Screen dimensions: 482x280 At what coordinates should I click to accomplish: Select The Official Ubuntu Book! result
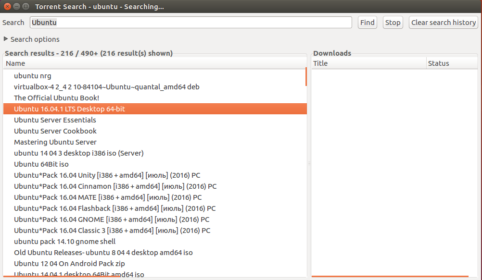coord(56,98)
